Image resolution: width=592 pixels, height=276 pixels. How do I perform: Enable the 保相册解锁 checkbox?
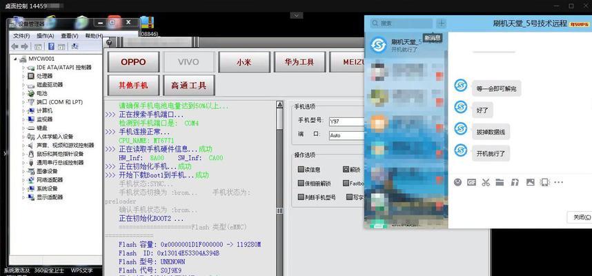pos(301,184)
